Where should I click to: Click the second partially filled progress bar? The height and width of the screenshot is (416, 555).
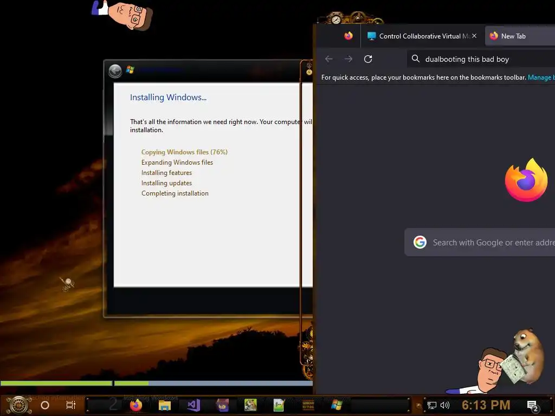214,383
